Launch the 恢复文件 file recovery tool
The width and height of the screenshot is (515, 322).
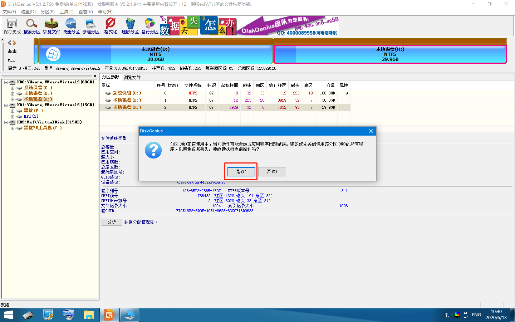tap(51, 26)
